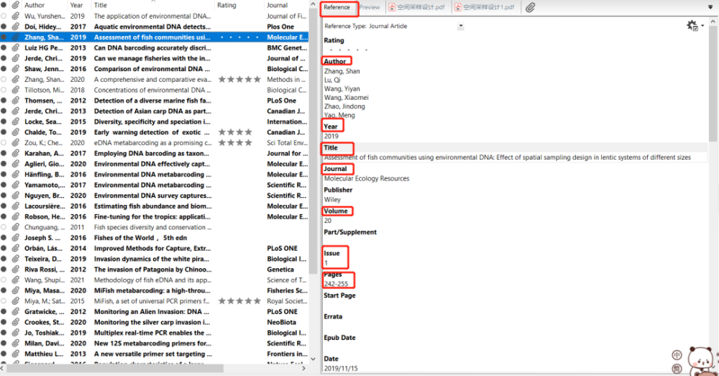Click paperclip icon of Nguyen, Br row
The image size is (719, 376).
pyautogui.click(x=16, y=196)
